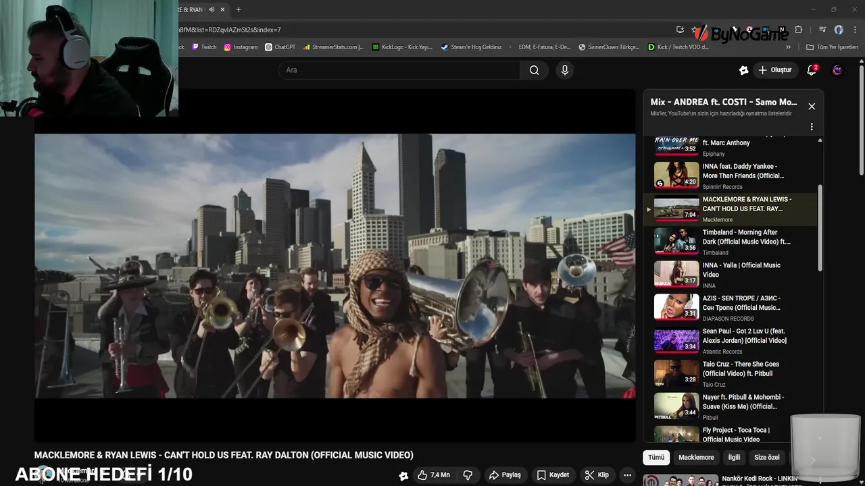This screenshot has width=865, height=486.
Task: Expand the bookmarks overflow chevron
Action: (x=788, y=47)
